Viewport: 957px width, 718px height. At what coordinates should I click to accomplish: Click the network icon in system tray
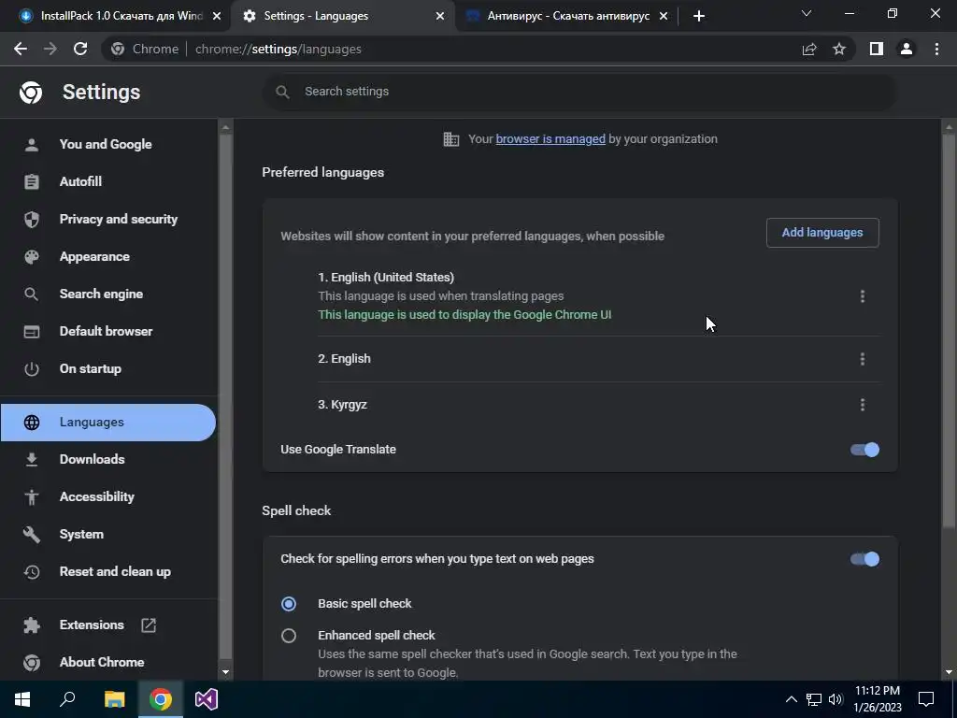tap(814, 699)
